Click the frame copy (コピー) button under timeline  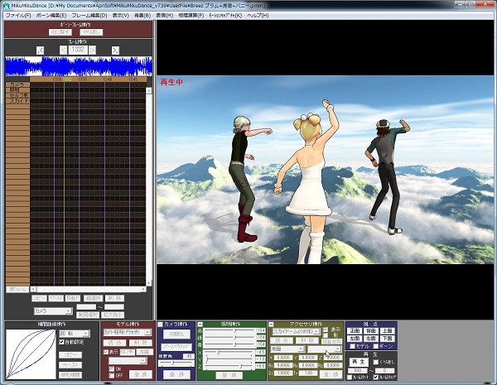click(39, 298)
